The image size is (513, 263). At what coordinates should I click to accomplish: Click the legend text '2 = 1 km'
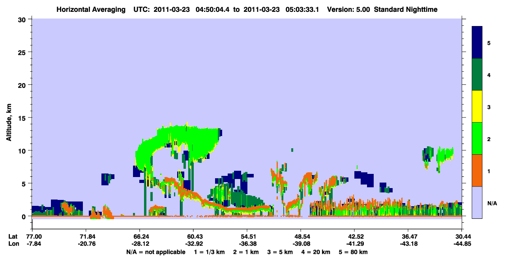point(247,252)
